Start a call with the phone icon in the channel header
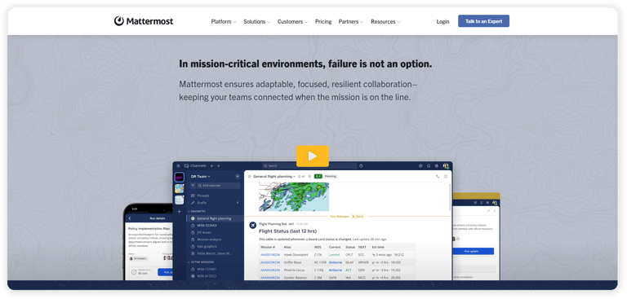This screenshot has height=299, width=627. point(438,176)
